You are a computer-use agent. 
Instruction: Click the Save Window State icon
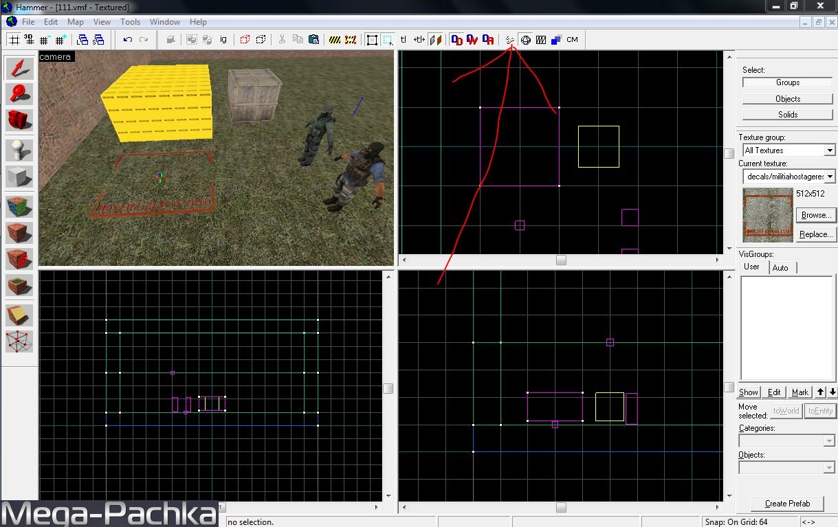pos(98,40)
